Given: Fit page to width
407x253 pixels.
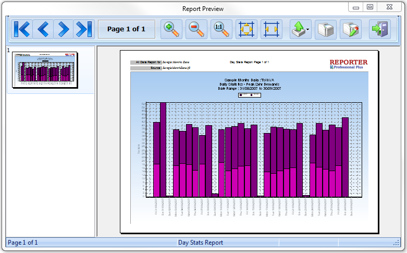Looking at the screenshot, I should tap(272, 29).
